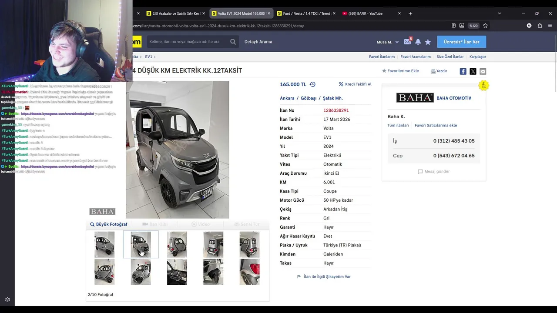Image resolution: width=557 pixels, height=313 pixels.
Task: Open favorites star in site header
Action: [428, 42]
